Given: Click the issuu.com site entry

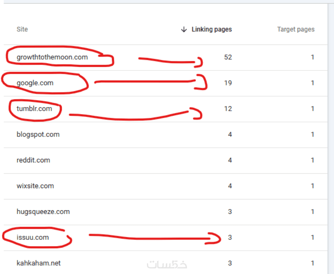Looking at the screenshot, I should click(x=33, y=238).
